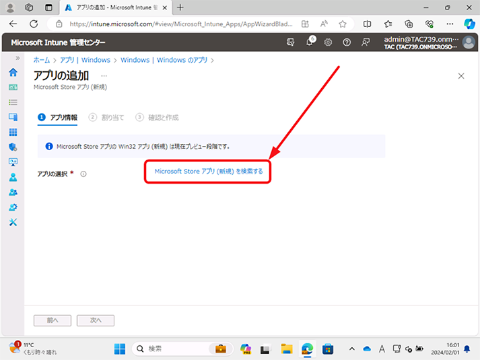Open the Tenant administration icon in the sidebar

pyautogui.click(x=13, y=207)
